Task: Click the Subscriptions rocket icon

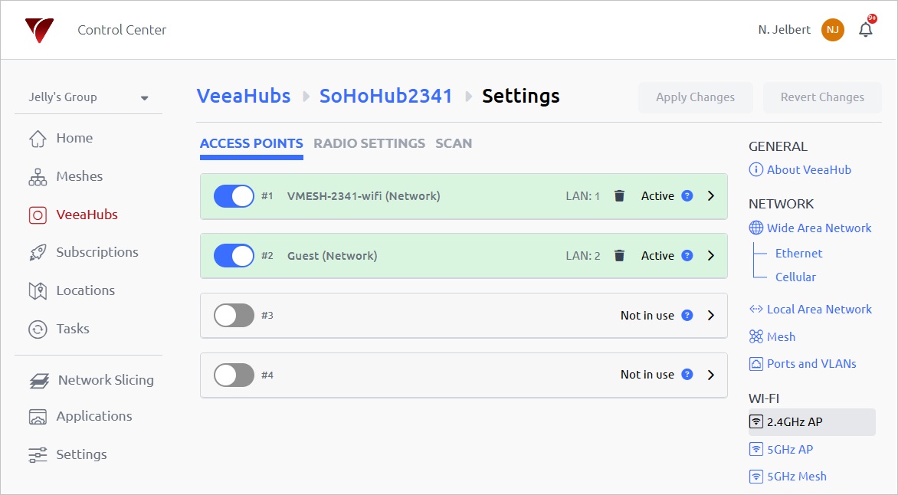Action: pyautogui.click(x=38, y=253)
